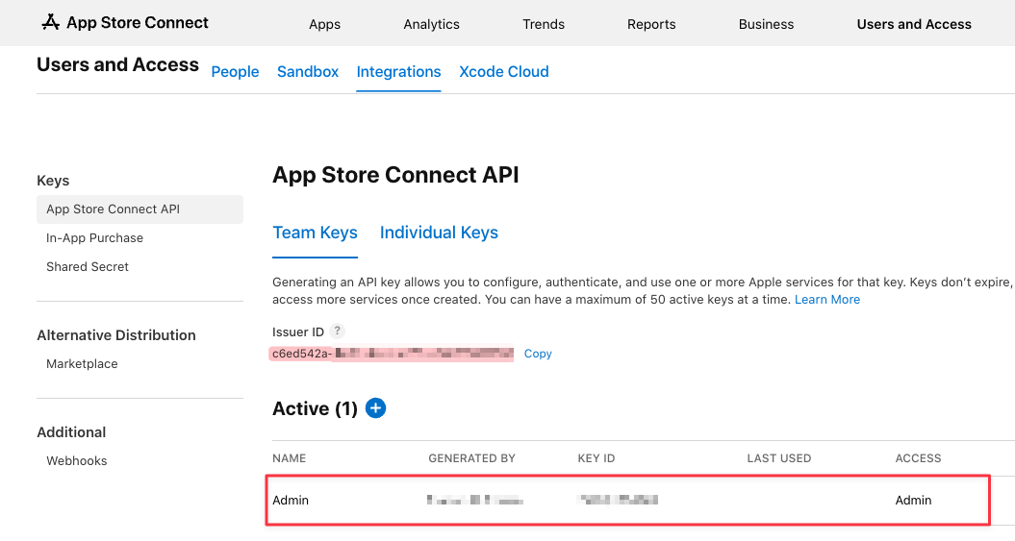Image resolution: width=1015 pixels, height=541 pixels.
Task: Open Shared Secret in sidebar
Action: tap(88, 267)
